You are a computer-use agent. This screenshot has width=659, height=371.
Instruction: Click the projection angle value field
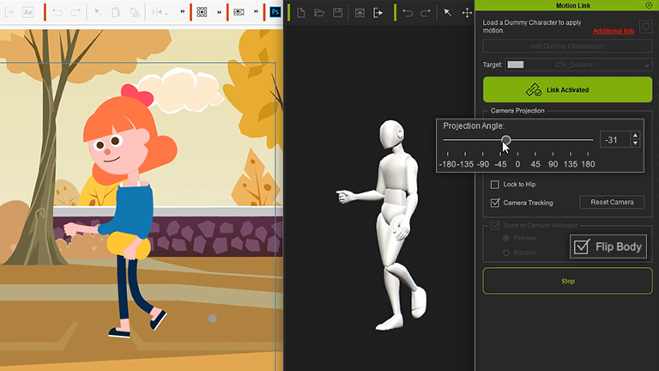click(614, 140)
